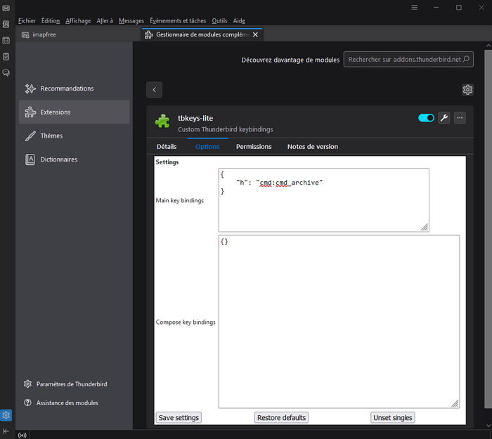
Task: Switch to the Permissions tab
Action: tap(254, 146)
